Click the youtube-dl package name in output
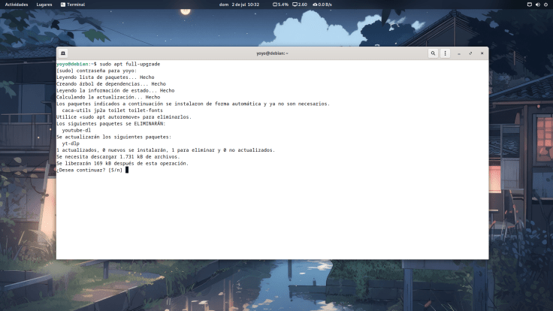 pyautogui.click(x=76, y=130)
